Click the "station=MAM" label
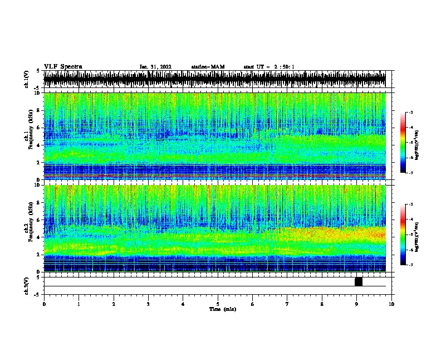 pos(208,67)
